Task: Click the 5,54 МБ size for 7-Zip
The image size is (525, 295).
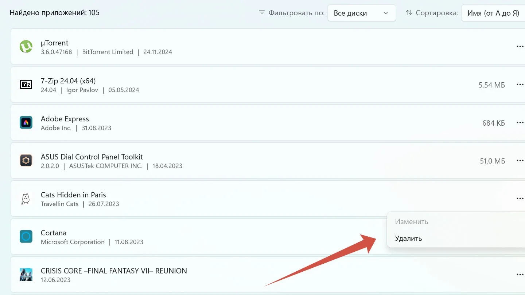Action: coord(492,85)
